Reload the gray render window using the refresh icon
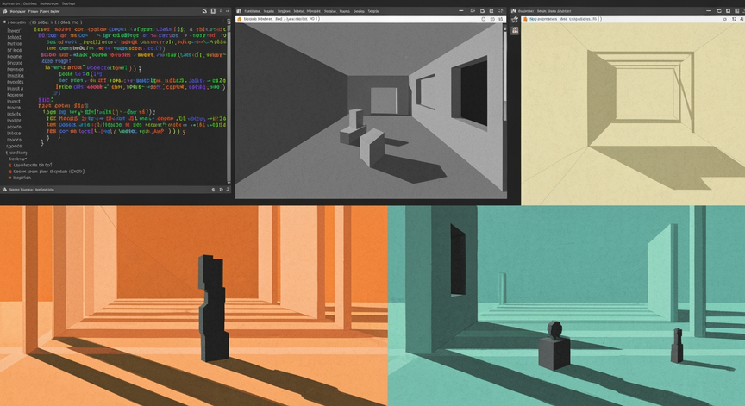Image resolution: width=745 pixels, height=406 pixels. (x=483, y=19)
